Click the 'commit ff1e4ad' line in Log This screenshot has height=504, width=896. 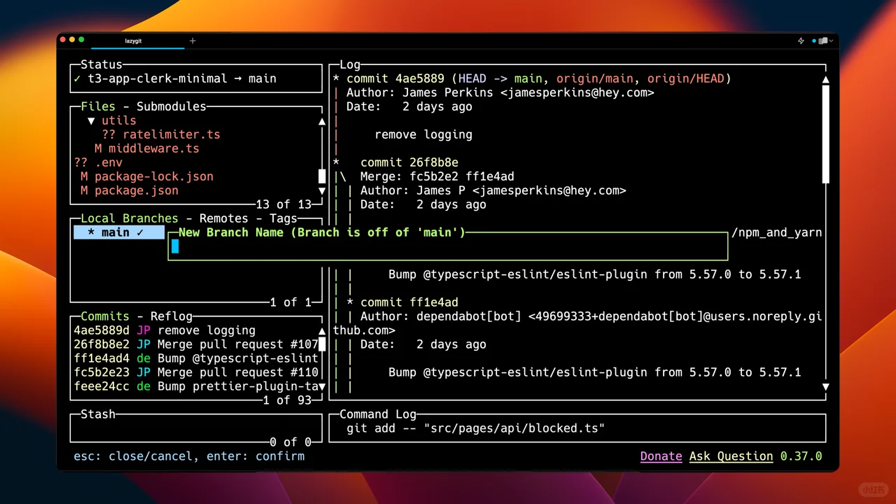[x=409, y=302]
